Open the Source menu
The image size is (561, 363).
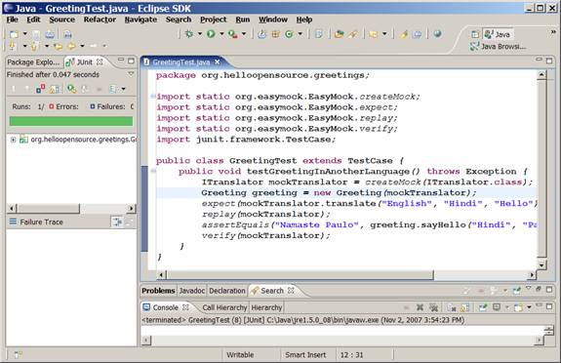pyautogui.click(x=61, y=20)
